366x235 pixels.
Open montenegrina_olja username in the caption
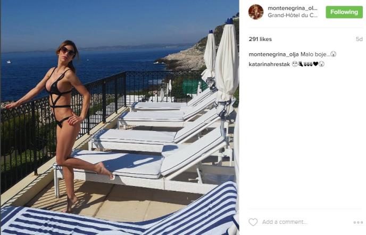273,54
